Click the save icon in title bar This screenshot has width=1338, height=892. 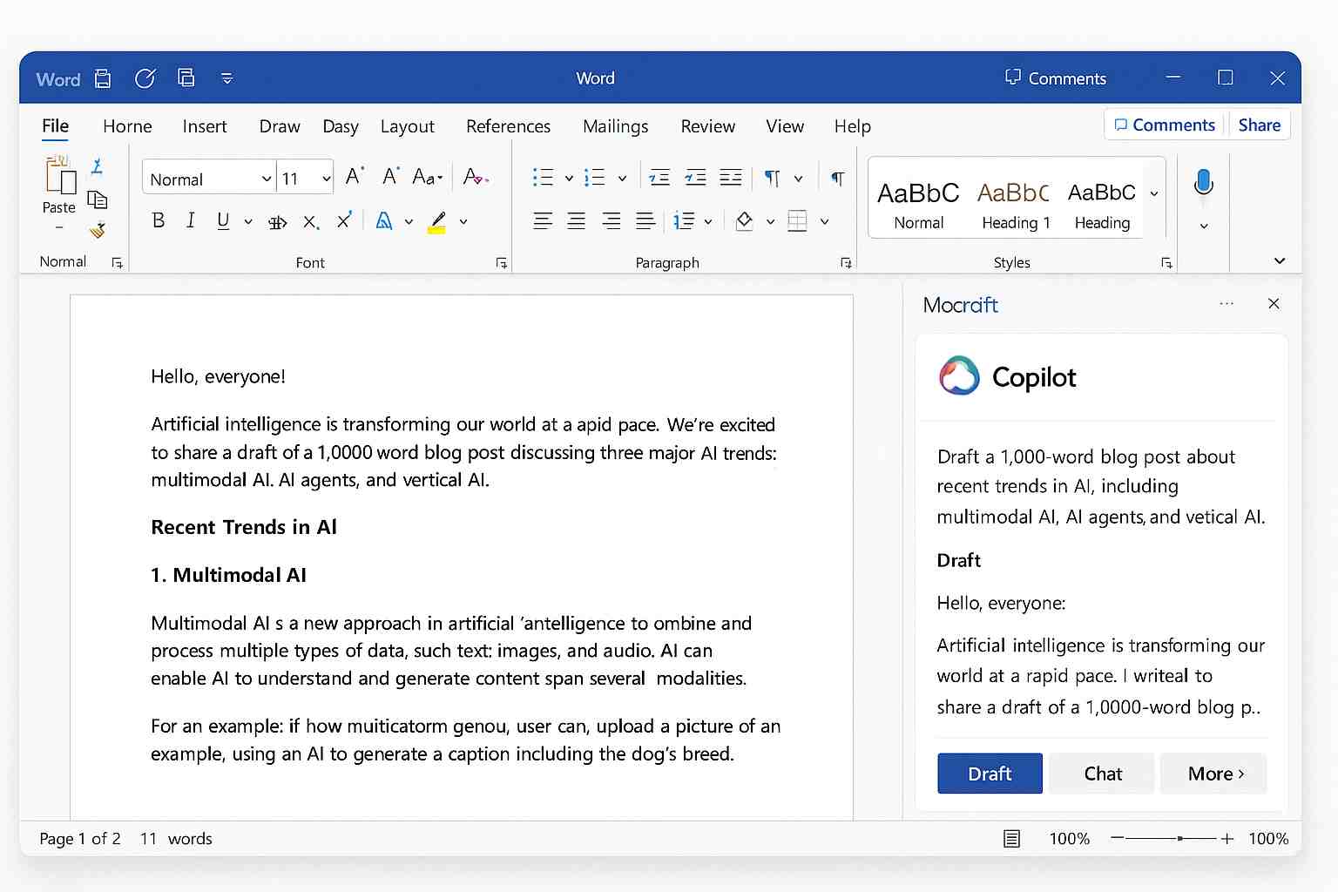point(103,78)
